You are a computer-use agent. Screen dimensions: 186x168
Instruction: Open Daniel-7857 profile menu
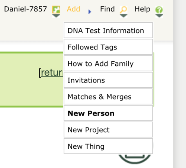tap(26, 9)
